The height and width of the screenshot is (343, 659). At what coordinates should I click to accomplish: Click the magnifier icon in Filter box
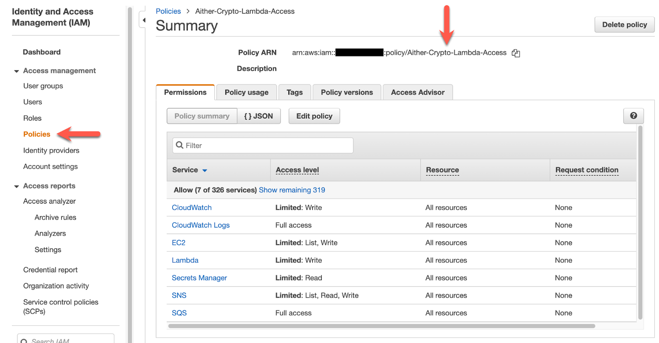click(180, 145)
